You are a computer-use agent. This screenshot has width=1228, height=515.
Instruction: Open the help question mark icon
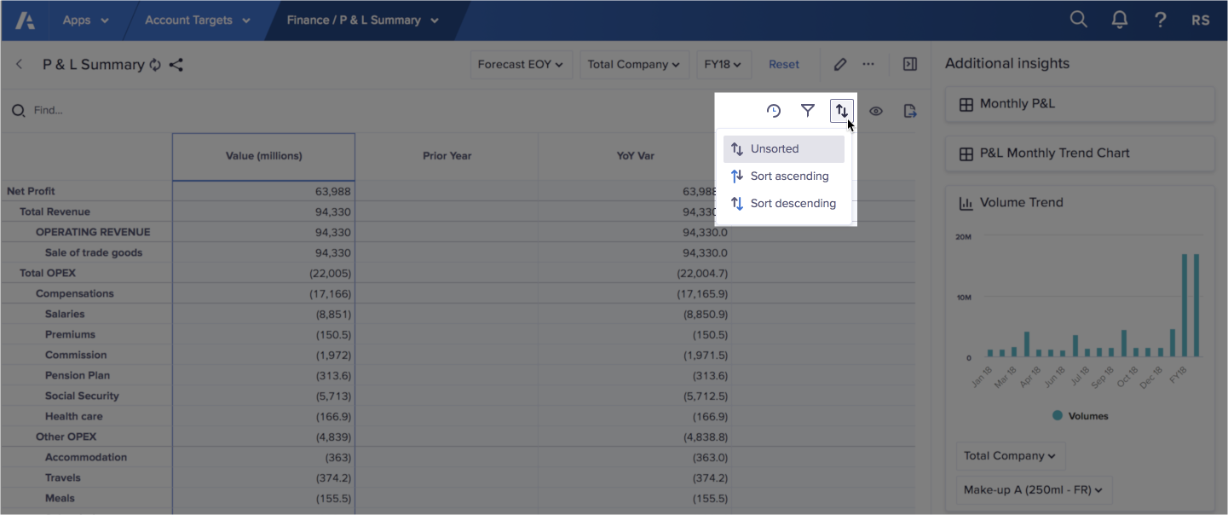(x=1160, y=18)
